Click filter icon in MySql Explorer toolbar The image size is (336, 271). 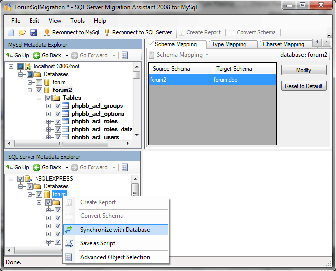(124, 55)
